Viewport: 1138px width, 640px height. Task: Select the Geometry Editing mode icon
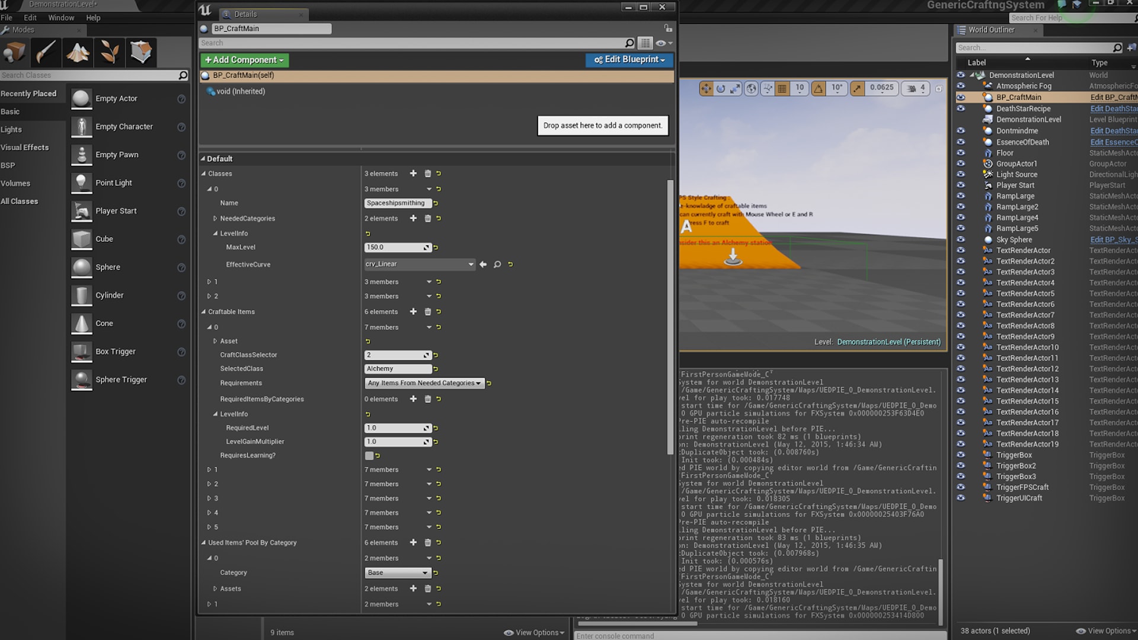point(140,53)
